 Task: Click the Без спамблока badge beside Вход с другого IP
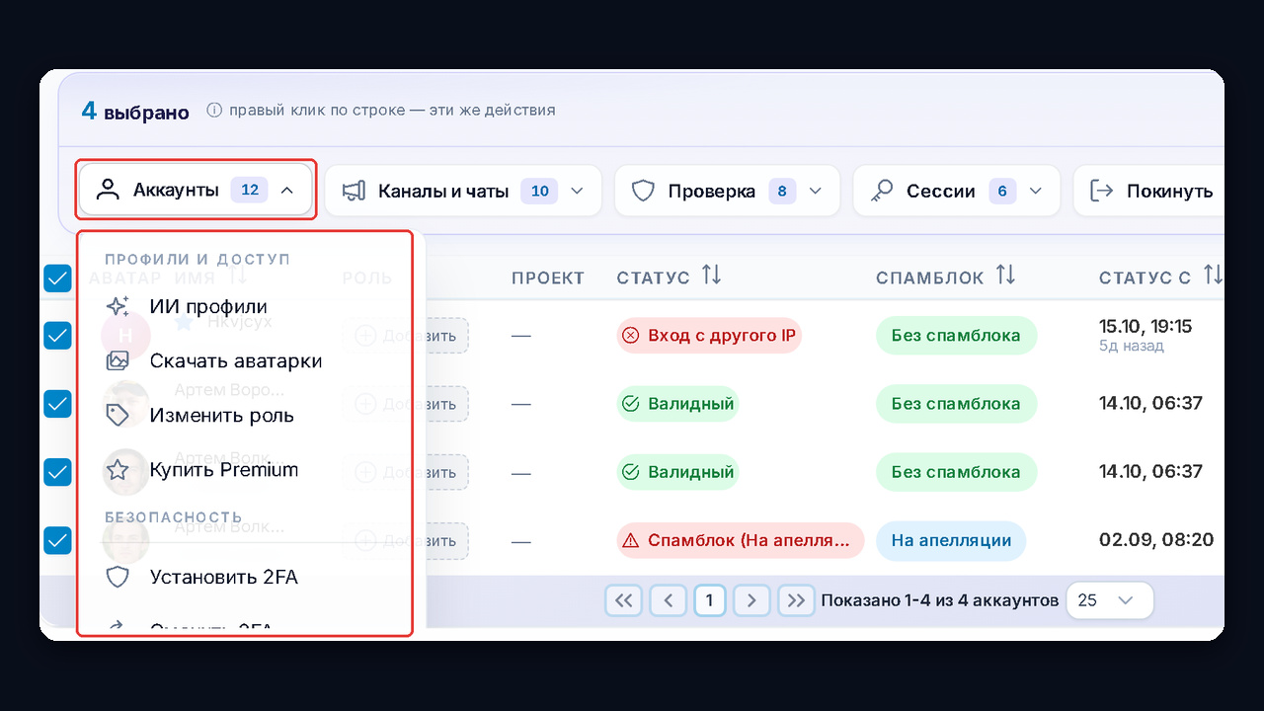[x=956, y=336]
